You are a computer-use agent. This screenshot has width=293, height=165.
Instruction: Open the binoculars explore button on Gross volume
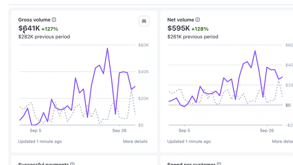tap(144, 21)
